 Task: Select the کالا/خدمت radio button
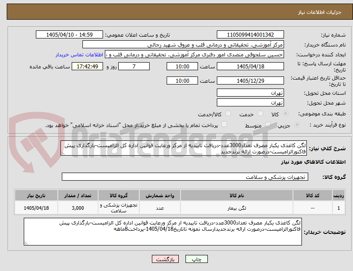click(x=228, y=114)
